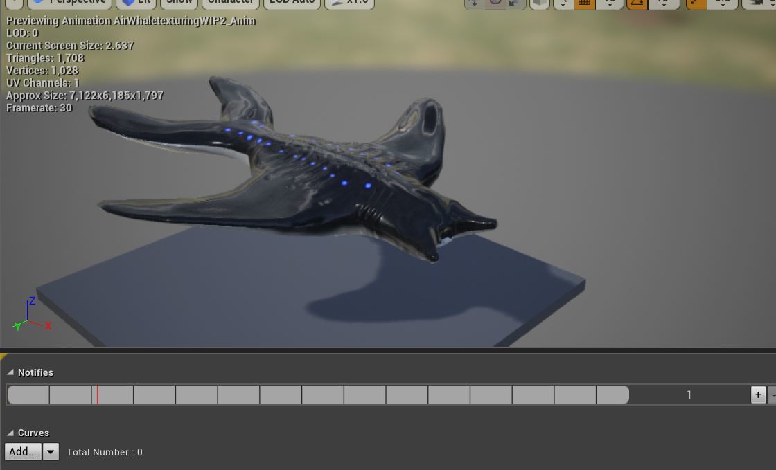Open the Lit view mode menu
The width and height of the screenshot is (776, 470).
(136, 3)
